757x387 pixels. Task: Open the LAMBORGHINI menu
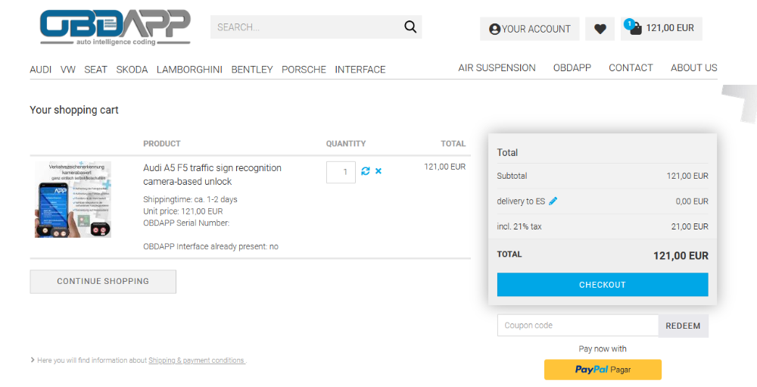pyautogui.click(x=189, y=70)
